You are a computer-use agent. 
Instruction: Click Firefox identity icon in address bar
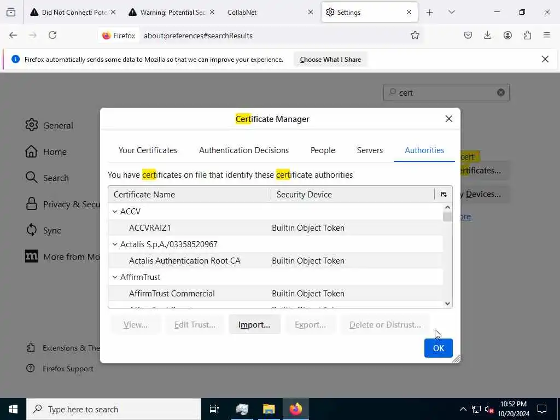click(119, 36)
